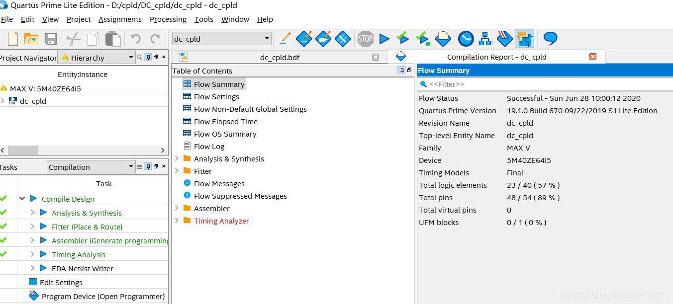Open a file with folder icon
The image size is (673, 304).
coord(31,39)
